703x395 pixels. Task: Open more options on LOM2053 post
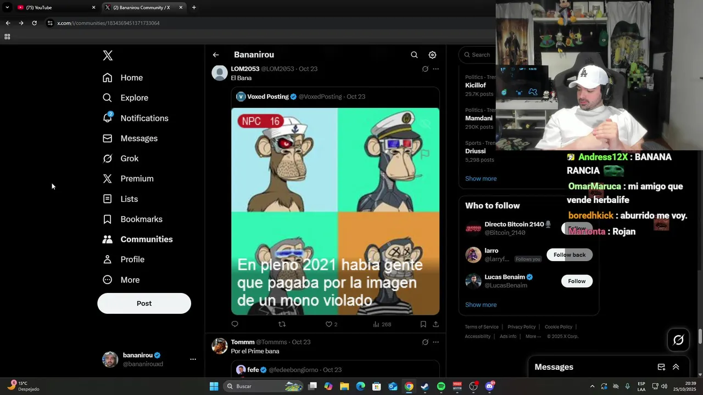click(x=436, y=69)
